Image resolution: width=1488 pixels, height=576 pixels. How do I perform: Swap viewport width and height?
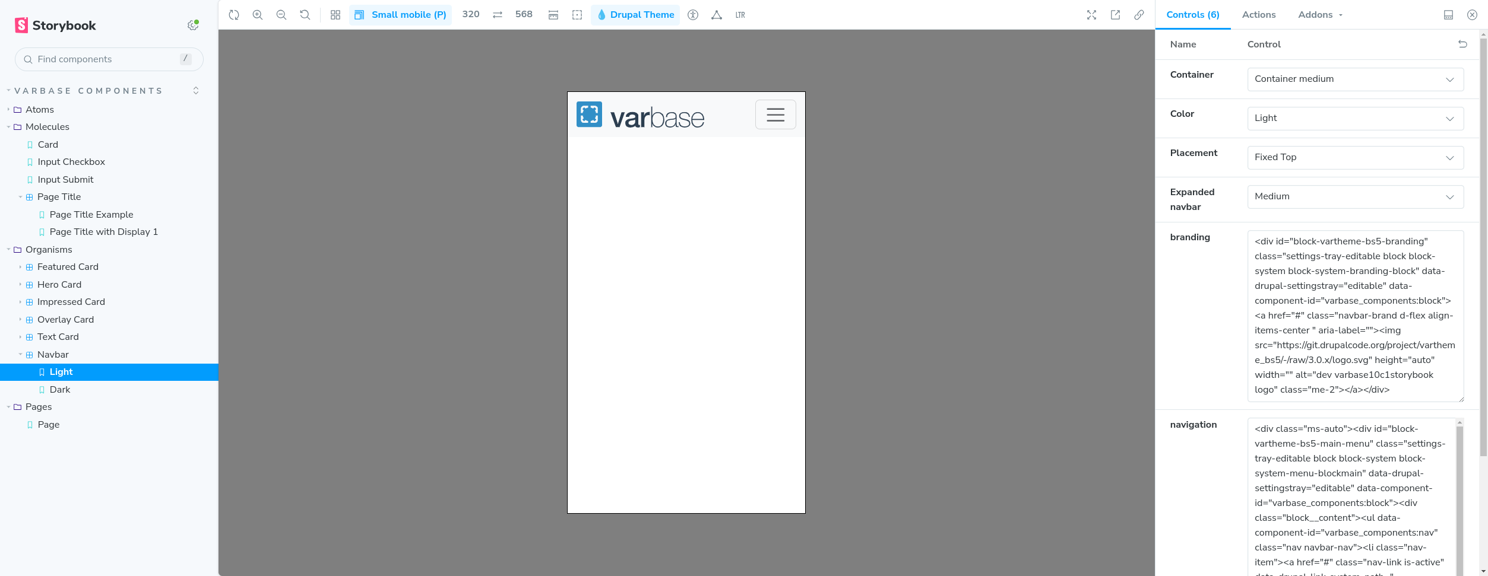[498, 15]
